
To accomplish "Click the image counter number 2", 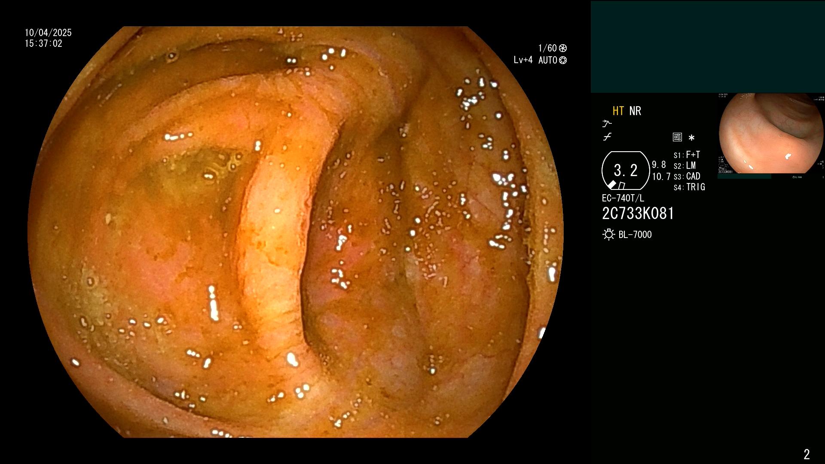I will coord(807,454).
